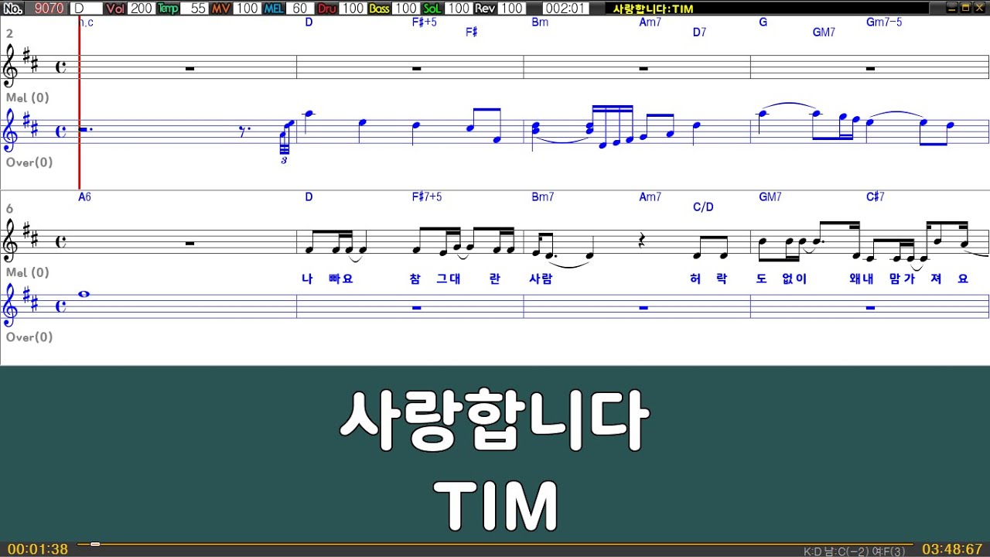Click the C/D chord symbol
The image size is (990, 557).
[x=703, y=207]
